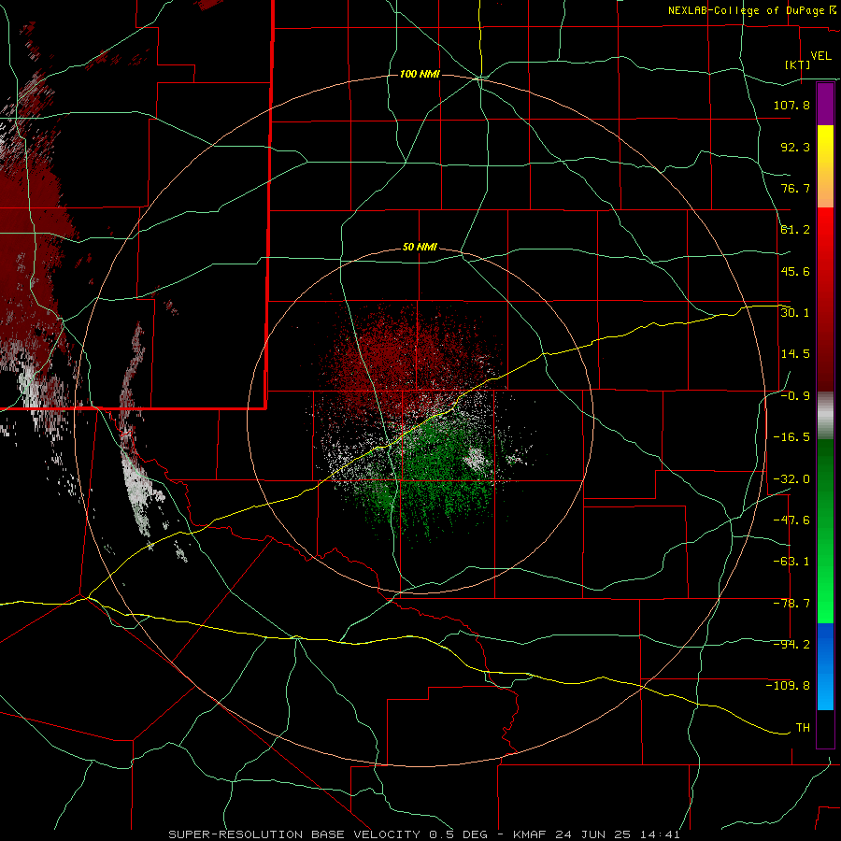
Task: Click the yellow-orange segment of the color bar
Action: tap(825, 166)
